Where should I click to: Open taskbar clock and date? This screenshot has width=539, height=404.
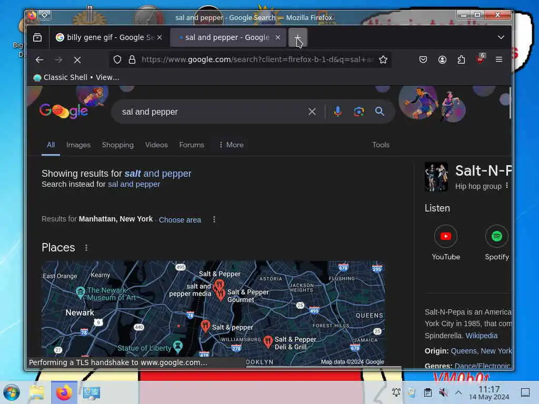click(489, 392)
